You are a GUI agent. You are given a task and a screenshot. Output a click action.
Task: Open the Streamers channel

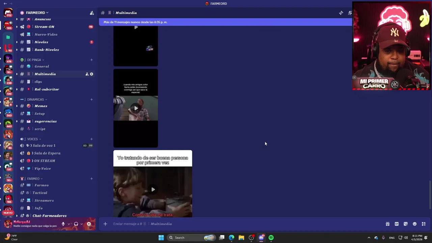(56, 200)
